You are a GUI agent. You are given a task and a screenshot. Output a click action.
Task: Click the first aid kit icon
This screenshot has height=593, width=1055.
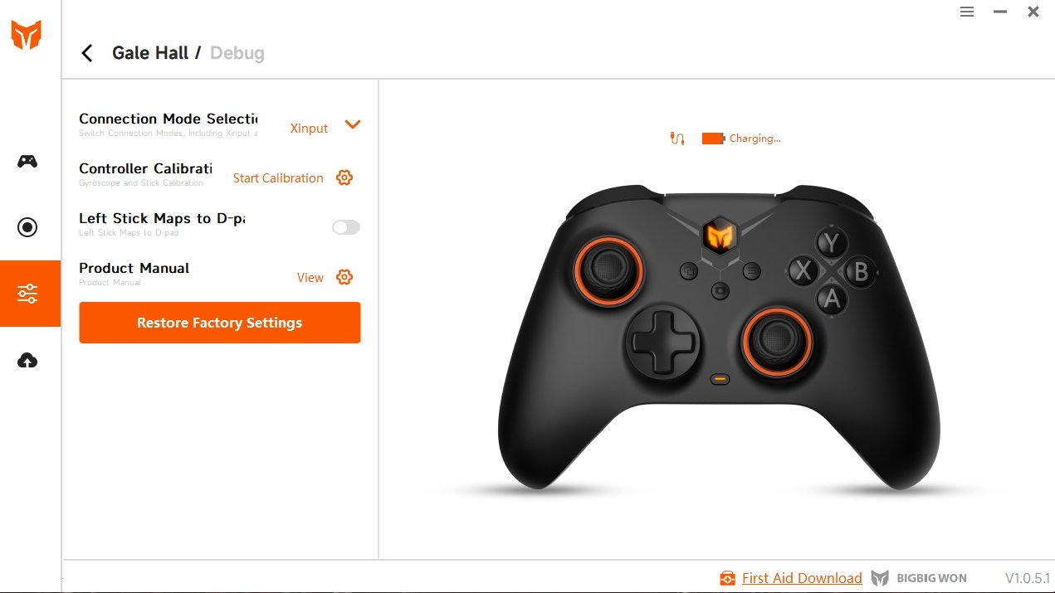pyautogui.click(x=728, y=578)
